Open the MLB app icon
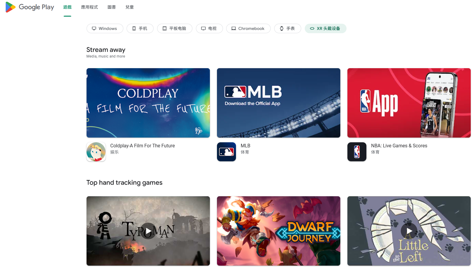The image size is (474, 268). (226, 152)
